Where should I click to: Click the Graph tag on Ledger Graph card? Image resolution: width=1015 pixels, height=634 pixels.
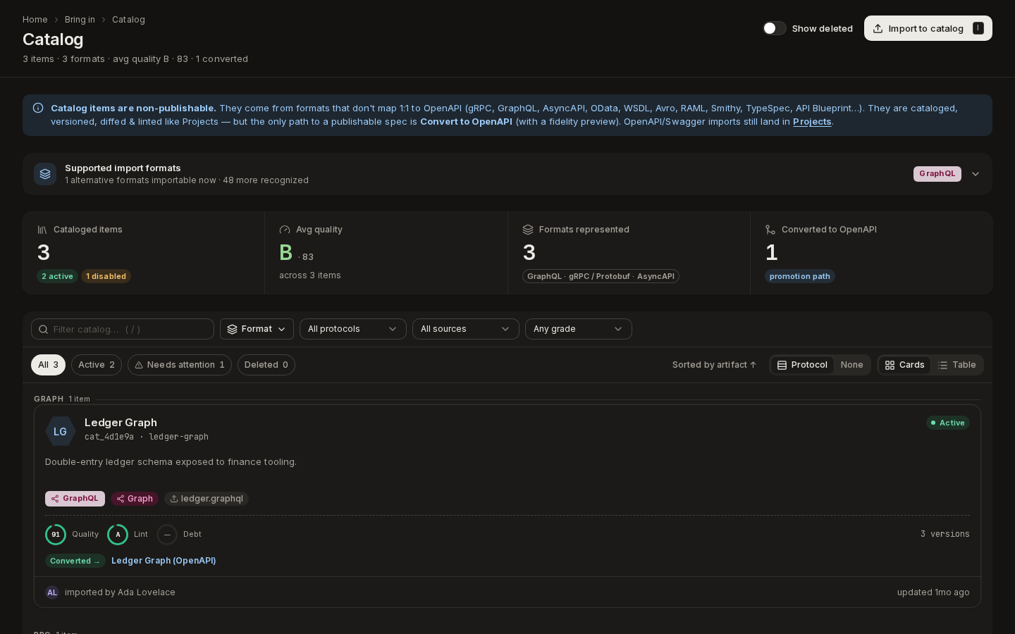pos(135,499)
